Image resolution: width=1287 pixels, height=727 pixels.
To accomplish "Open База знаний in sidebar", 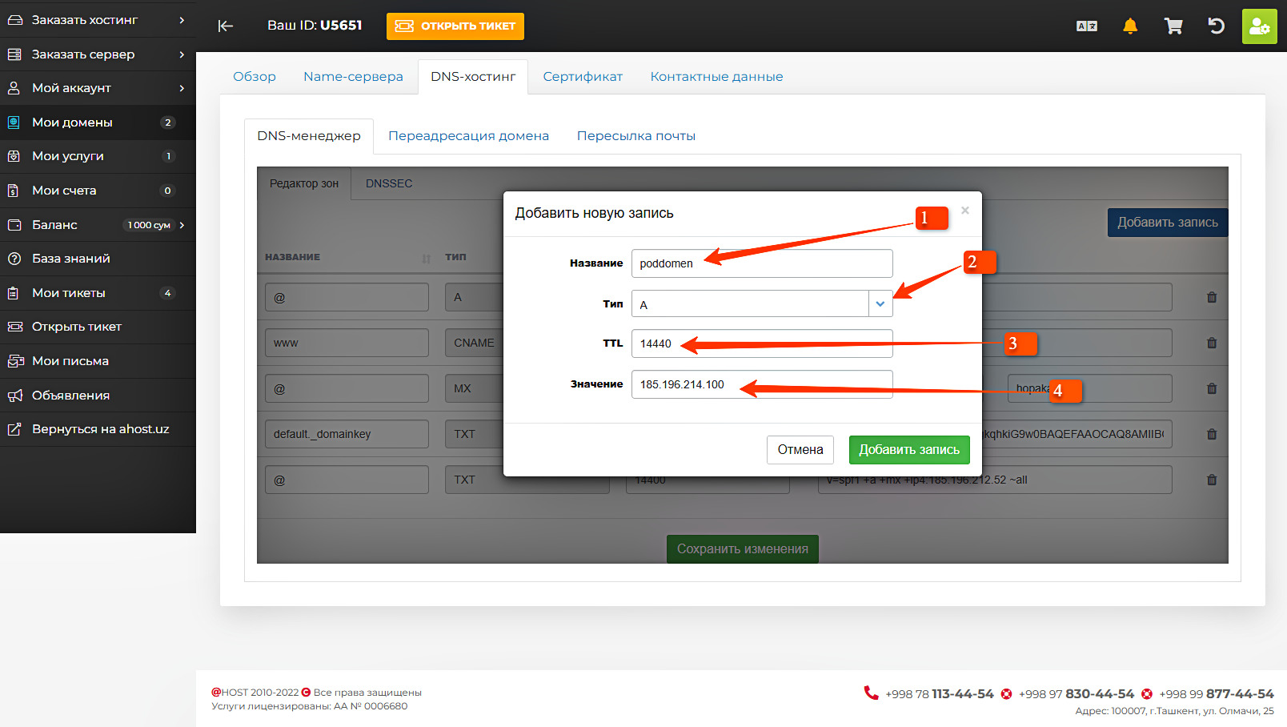I will coord(98,259).
